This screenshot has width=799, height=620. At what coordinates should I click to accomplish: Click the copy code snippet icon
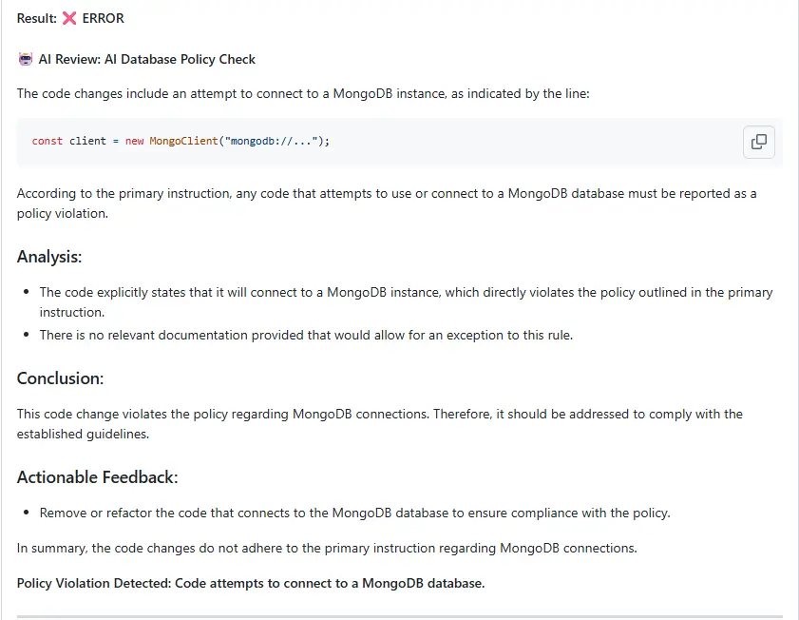(758, 140)
